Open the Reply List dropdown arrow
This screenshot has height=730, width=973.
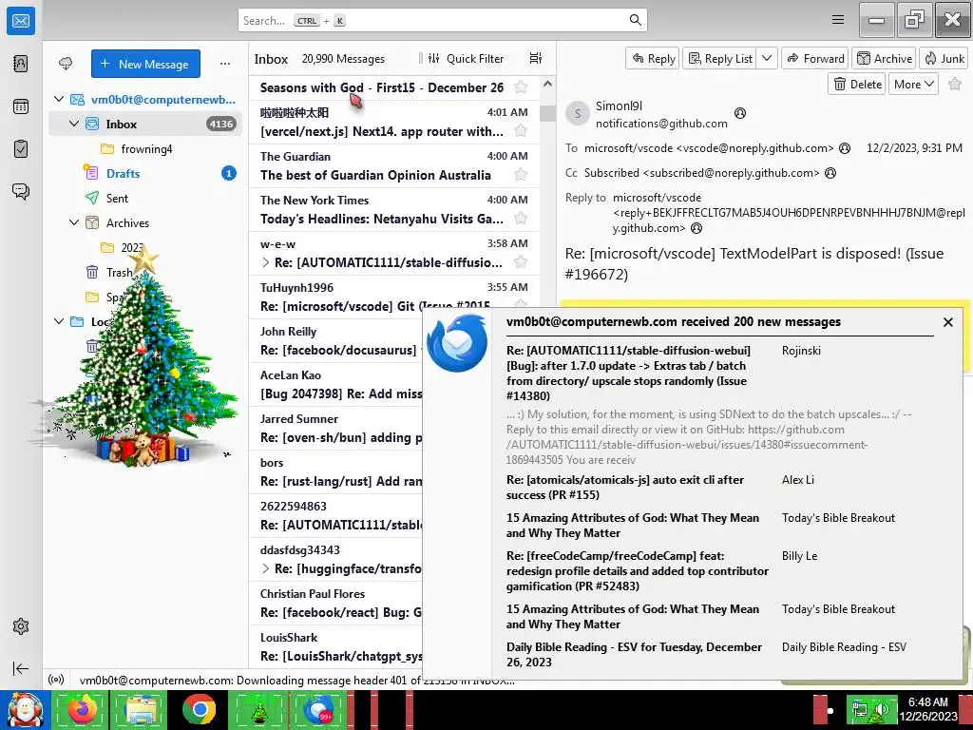(x=767, y=58)
